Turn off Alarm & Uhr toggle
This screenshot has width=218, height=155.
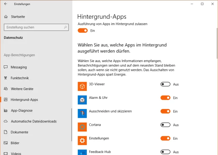click(x=165, y=98)
